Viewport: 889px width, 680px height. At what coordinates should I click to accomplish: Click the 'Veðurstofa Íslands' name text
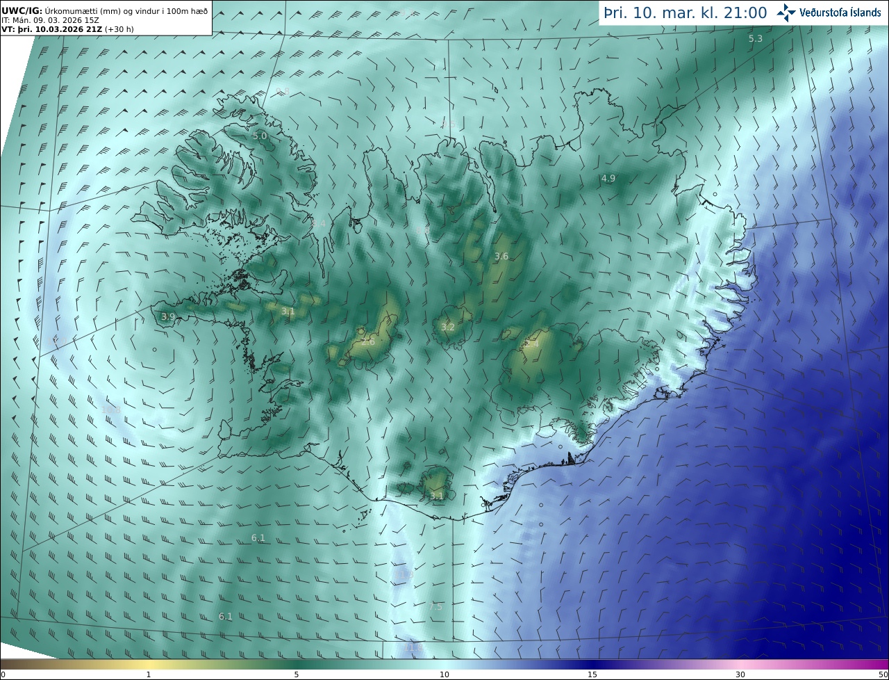(840, 13)
